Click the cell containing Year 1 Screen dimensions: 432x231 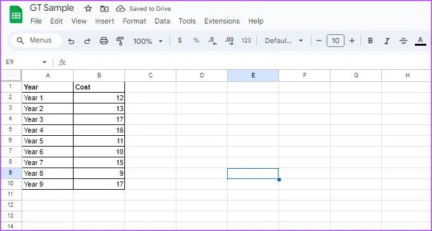(48, 98)
